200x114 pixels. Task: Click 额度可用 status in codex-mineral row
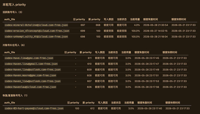pos(122,25)
